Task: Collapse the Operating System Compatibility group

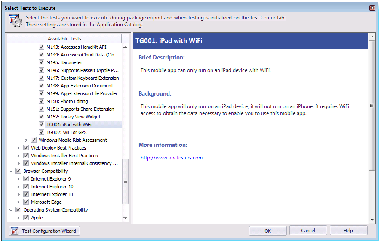Action: pyautogui.click(x=11, y=210)
